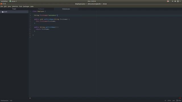Click the getFirstName method name
This screenshot has width=182, height=102.
click(x=50, y=27)
